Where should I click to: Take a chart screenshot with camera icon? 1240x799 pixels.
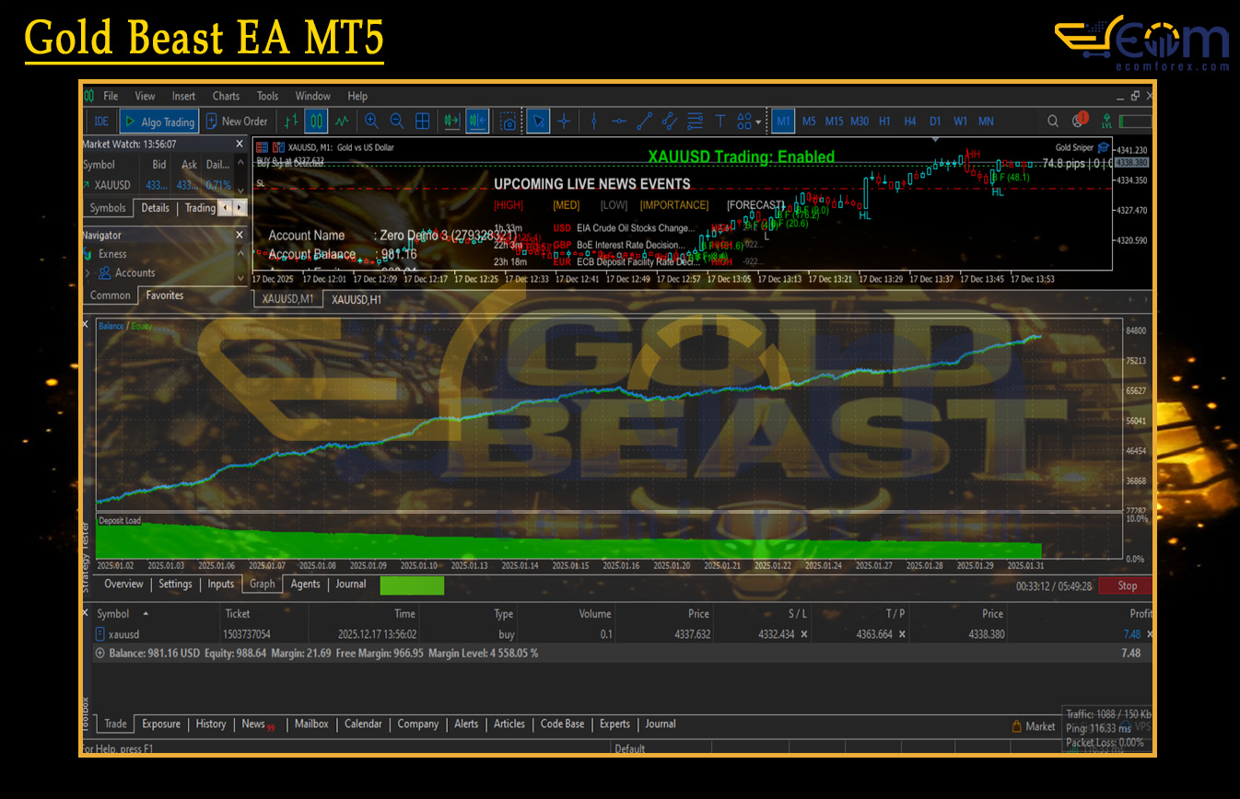[508, 121]
